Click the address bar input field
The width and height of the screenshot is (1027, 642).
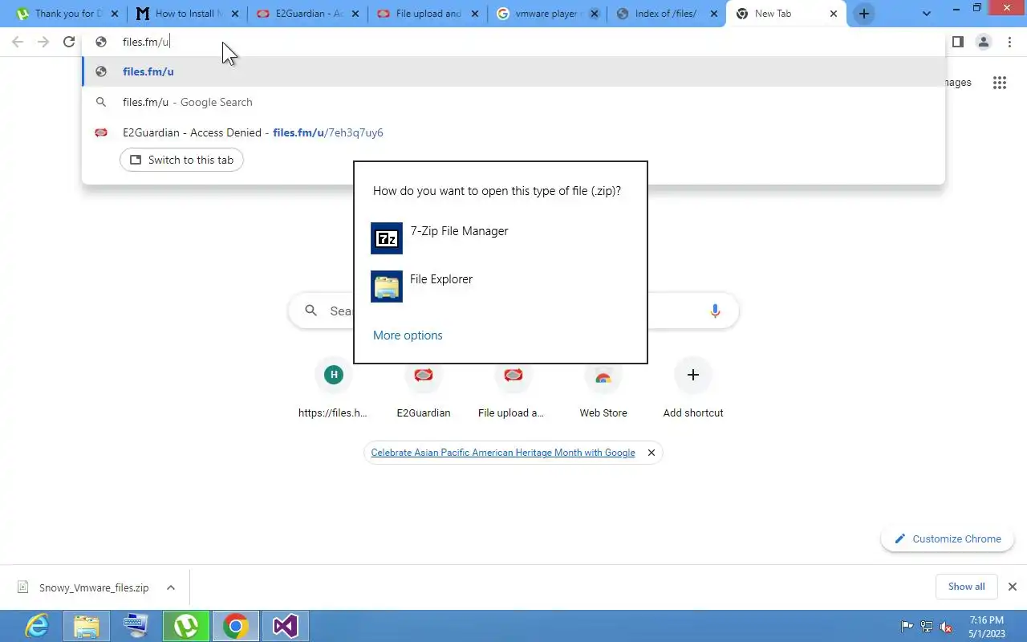click(513, 42)
